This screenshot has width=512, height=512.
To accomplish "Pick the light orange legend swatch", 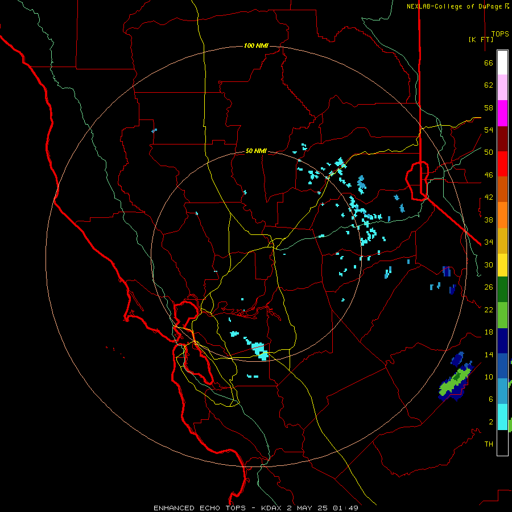I will coord(502,215).
